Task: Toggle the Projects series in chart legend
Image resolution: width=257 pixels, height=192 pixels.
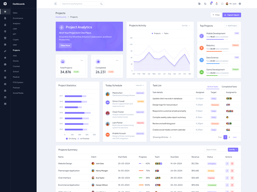Action: 156,33
